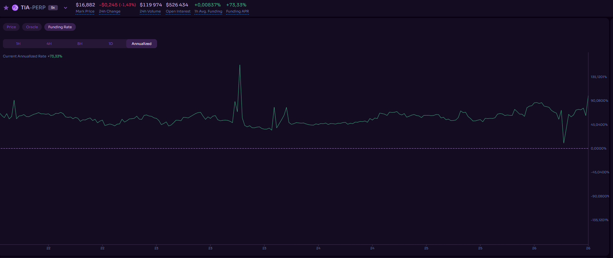
Task: Switch to the Oracle chart tab
Action: (x=32, y=27)
